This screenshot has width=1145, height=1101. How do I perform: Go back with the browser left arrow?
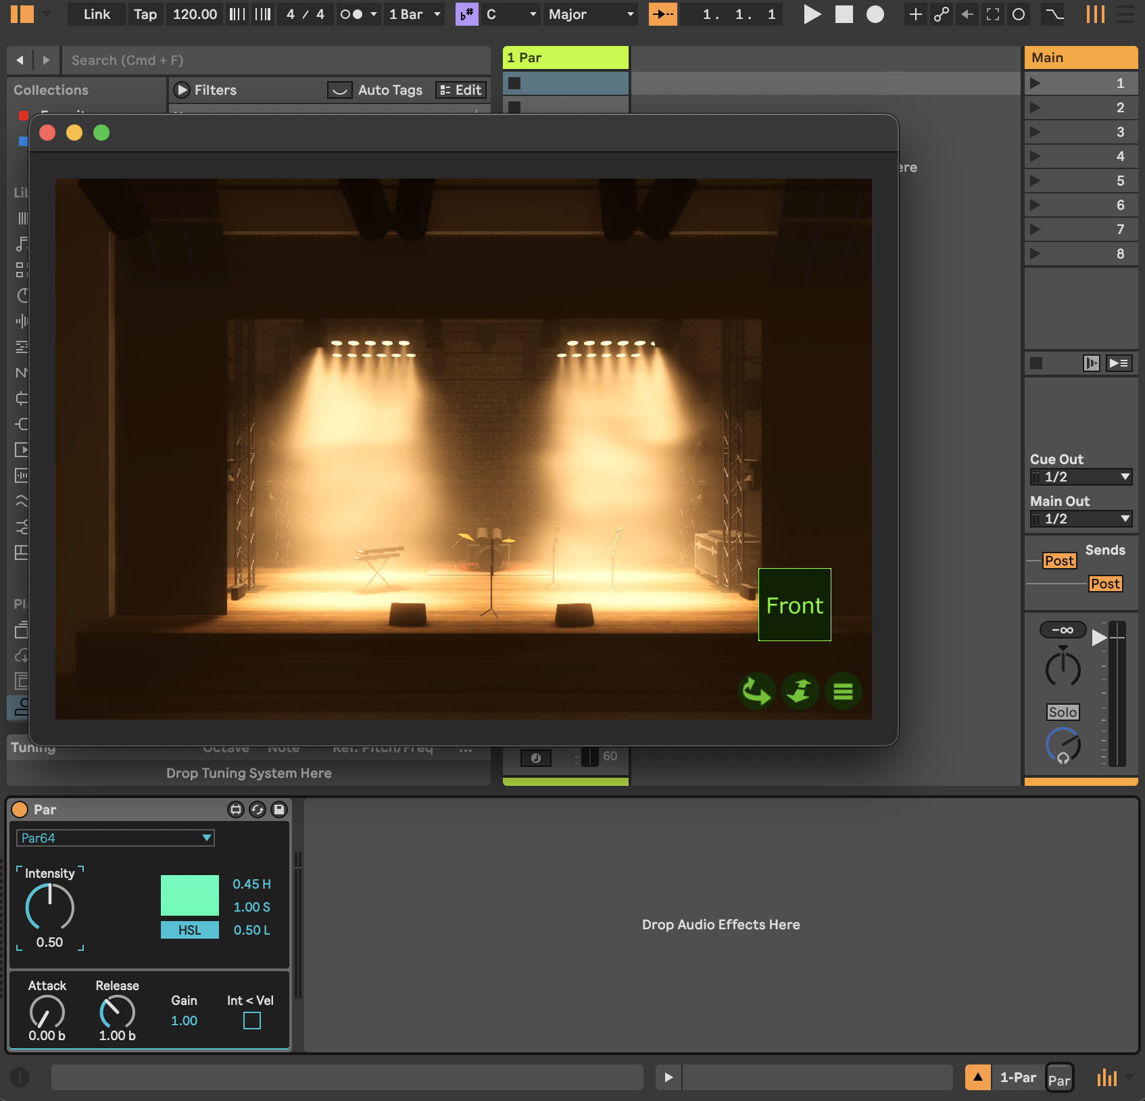20,60
